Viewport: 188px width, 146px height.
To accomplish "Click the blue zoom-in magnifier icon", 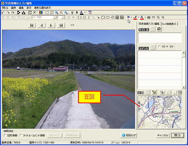I will tap(57, 12).
